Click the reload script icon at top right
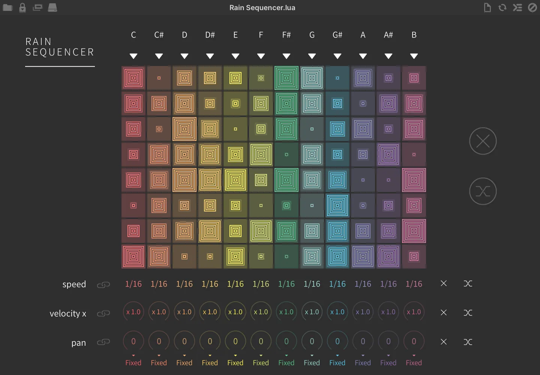This screenshot has width=540, height=375. click(502, 7)
